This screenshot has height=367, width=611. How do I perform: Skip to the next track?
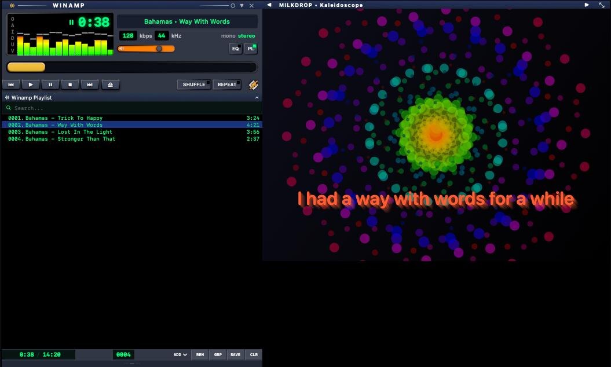point(90,85)
